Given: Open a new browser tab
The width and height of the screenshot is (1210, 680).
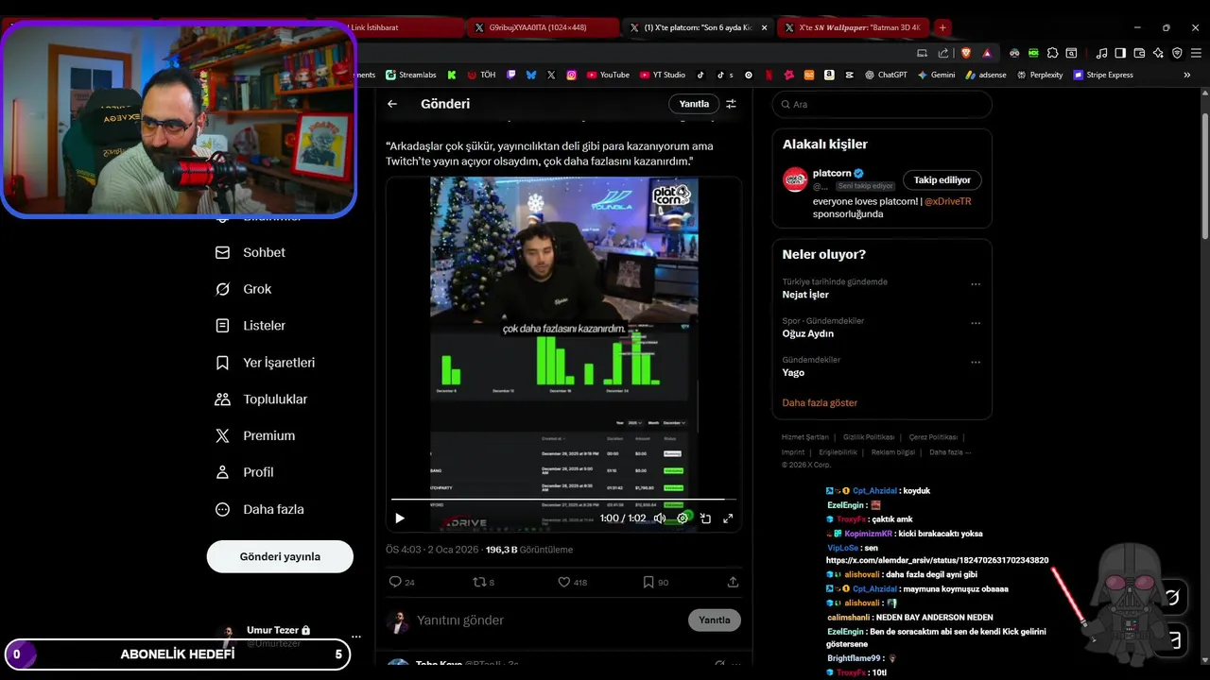Looking at the screenshot, I should coord(942,27).
